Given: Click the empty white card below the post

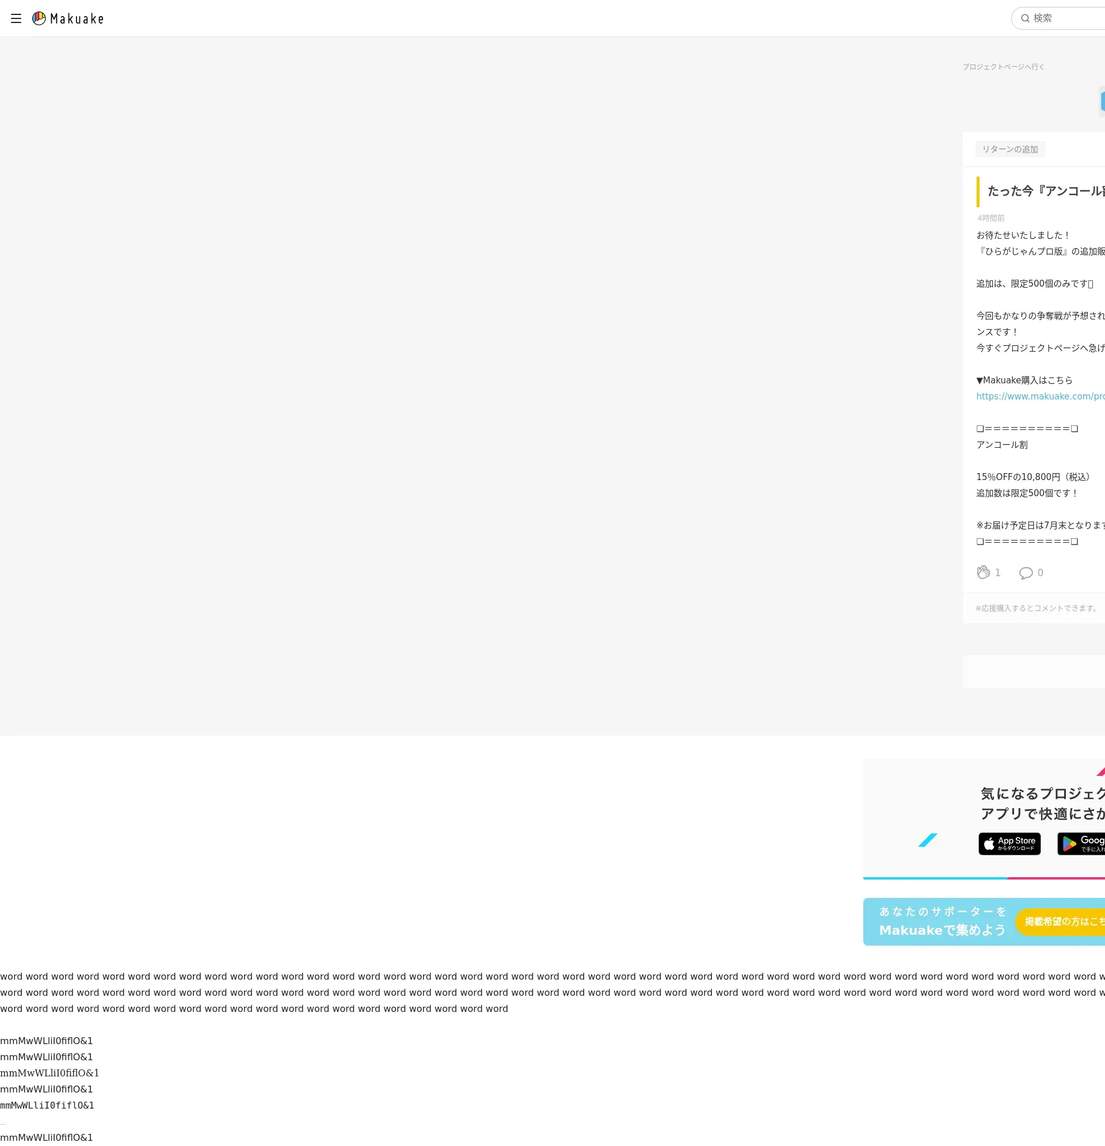Looking at the screenshot, I should point(1034,672).
